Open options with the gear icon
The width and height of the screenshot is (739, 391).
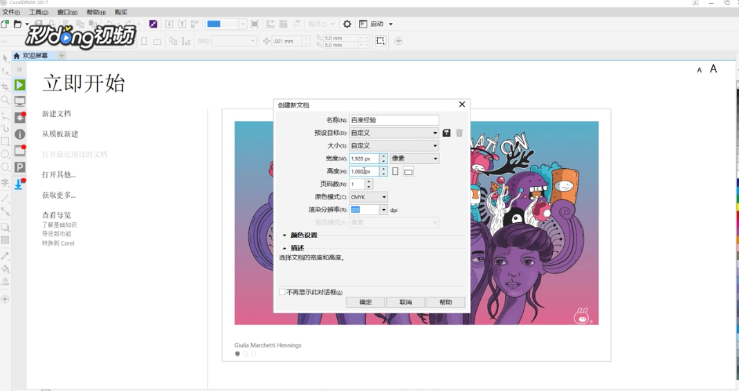[347, 24]
